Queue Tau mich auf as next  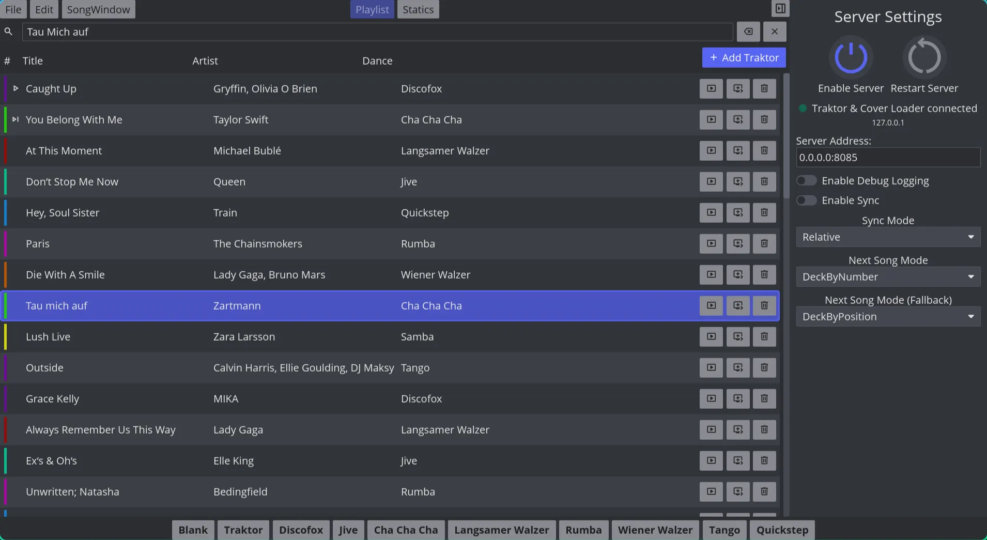click(738, 305)
